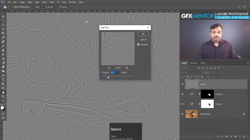Open Hand tool preset picker arrow
250x140 pixels.
tap(8, 7)
